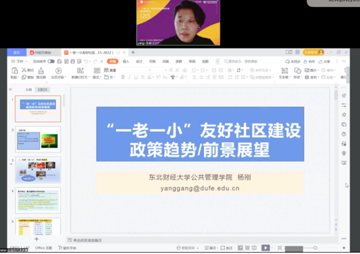Click the Italic I formatting icon
This screenshot has width=360, height=254.
click(x=129, y=77)
